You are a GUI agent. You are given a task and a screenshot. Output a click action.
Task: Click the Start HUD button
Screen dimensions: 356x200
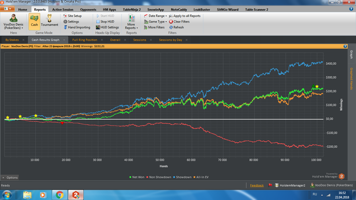point(105,16)
